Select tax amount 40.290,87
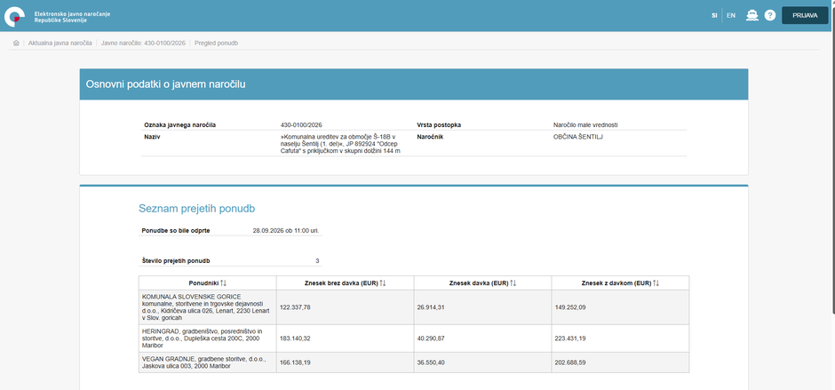 tap(431, 338)
